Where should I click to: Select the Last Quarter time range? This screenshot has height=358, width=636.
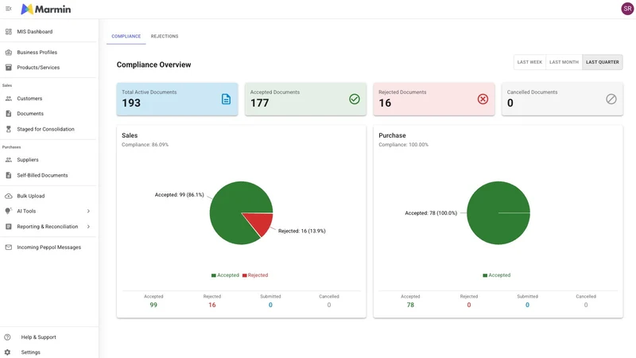[x=603, y=62]
